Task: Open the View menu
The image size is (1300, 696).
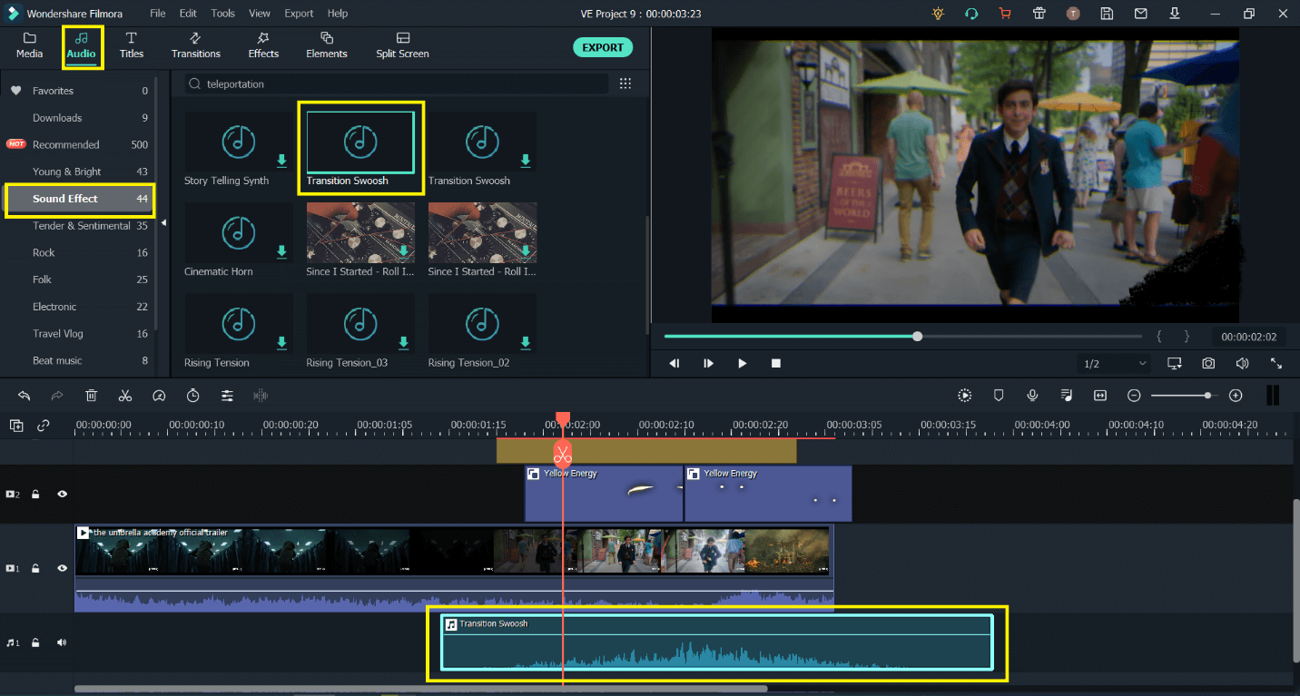Action: pos(260,14)
